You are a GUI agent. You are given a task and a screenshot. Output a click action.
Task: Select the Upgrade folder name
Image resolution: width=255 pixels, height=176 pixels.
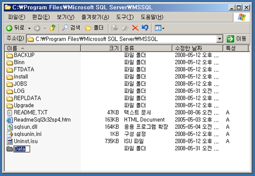click(24, 105)
